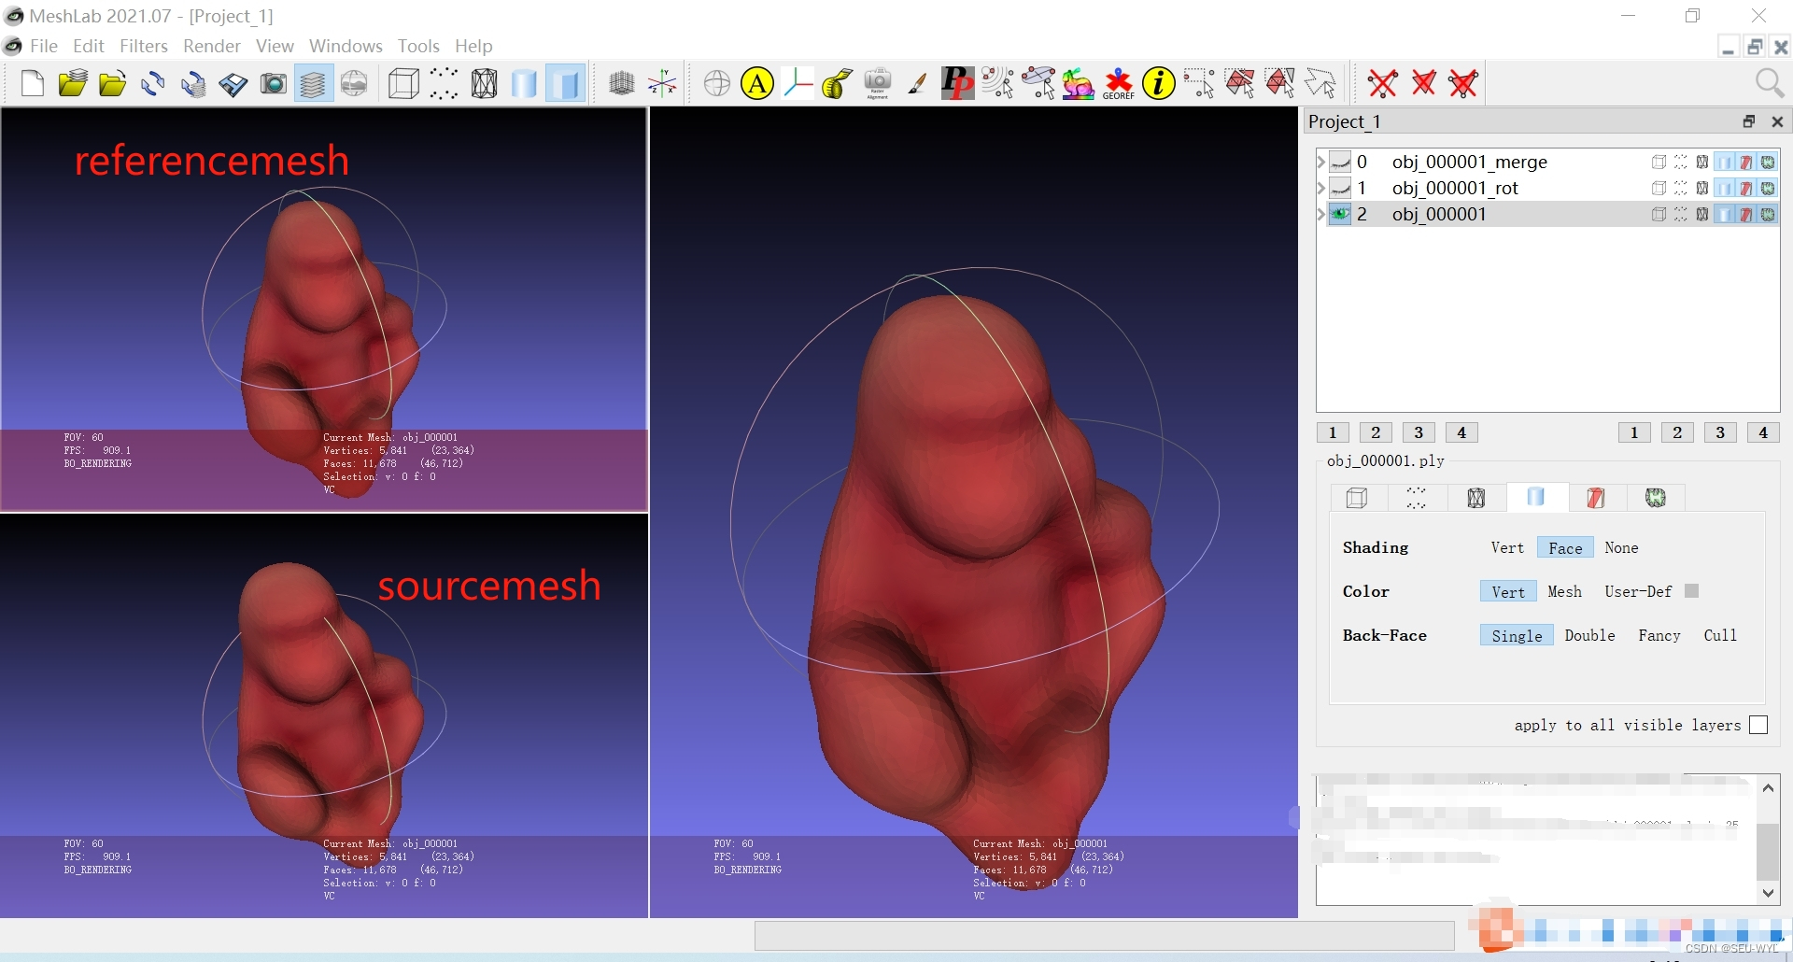Viewport: 1793px width, 962px height.
Task: Switch Back-Face mode to Double
Action: [x=1589, y=635]
